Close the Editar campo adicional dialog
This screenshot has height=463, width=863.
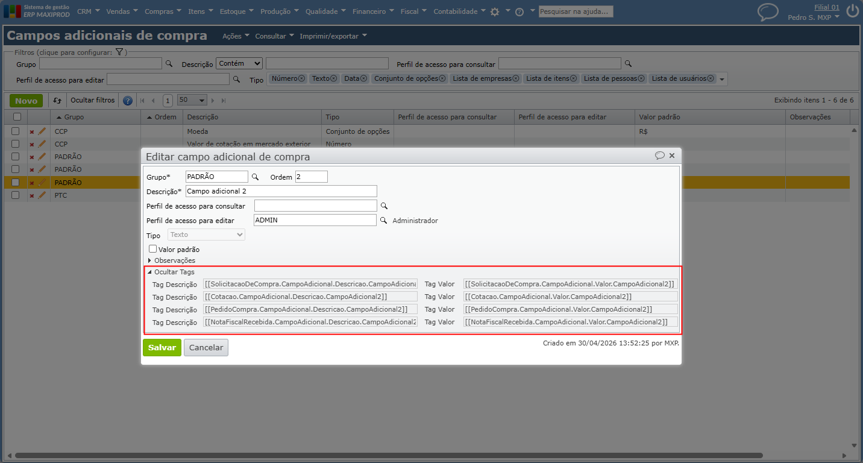point(672,156)
